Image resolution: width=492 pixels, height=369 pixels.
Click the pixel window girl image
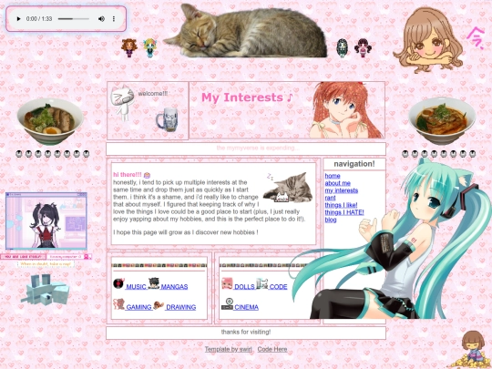click(46, 221)
